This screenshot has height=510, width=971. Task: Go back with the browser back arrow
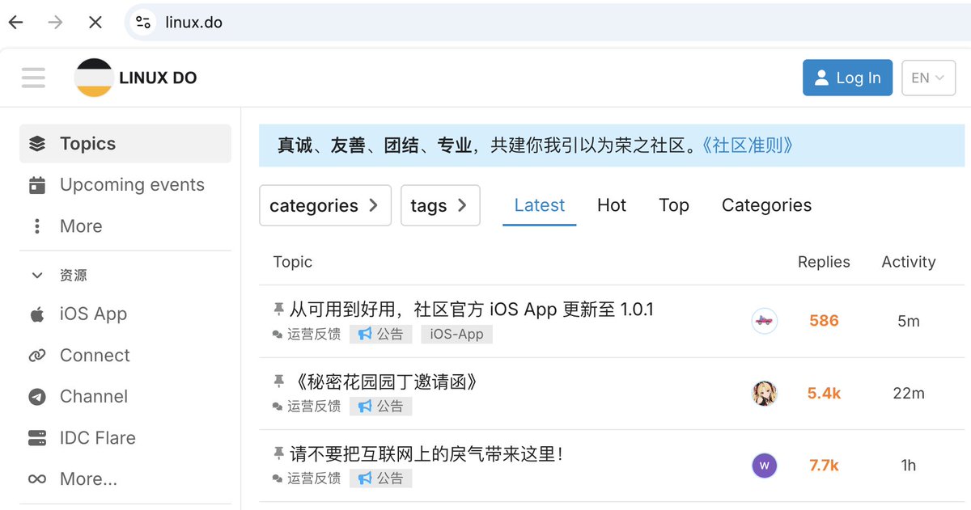[16, 23]
